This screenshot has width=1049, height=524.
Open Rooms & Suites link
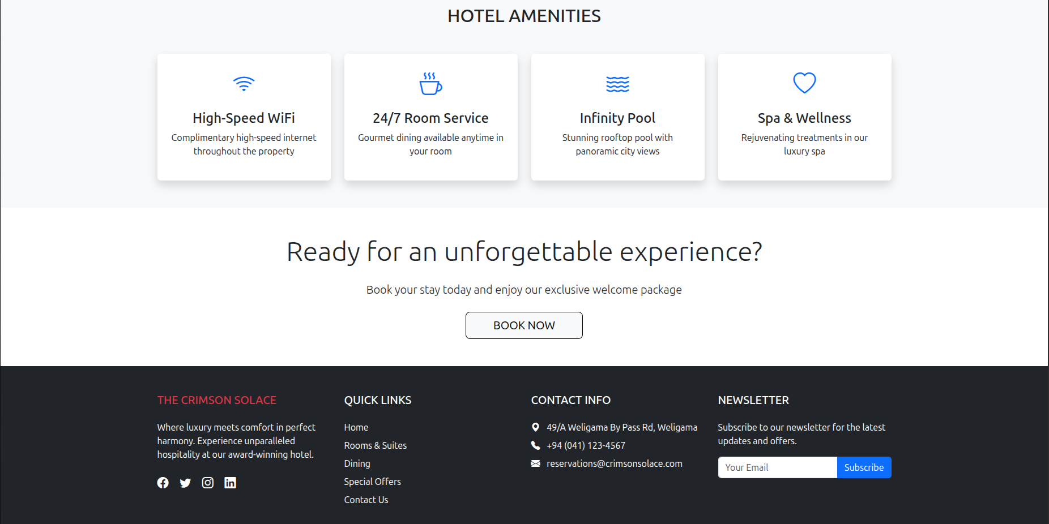coord(375,445)
